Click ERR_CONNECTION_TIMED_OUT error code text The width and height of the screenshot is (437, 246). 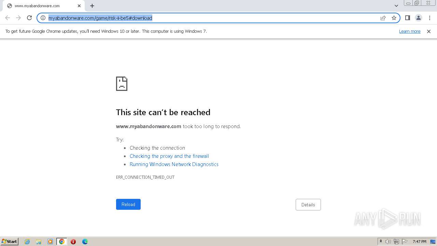(x=145, y=177)
